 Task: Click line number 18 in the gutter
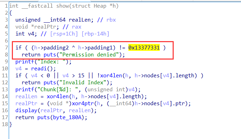[5, 124]
